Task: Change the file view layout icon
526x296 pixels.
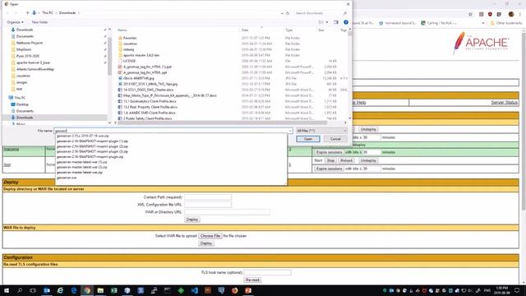Action: (321, 22)
